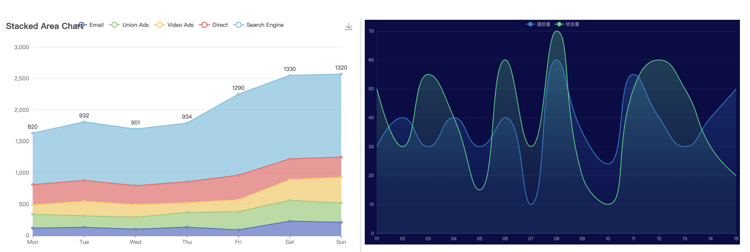Hide the Union Ads series
The image size is (750, 252).
click(129, 25)
